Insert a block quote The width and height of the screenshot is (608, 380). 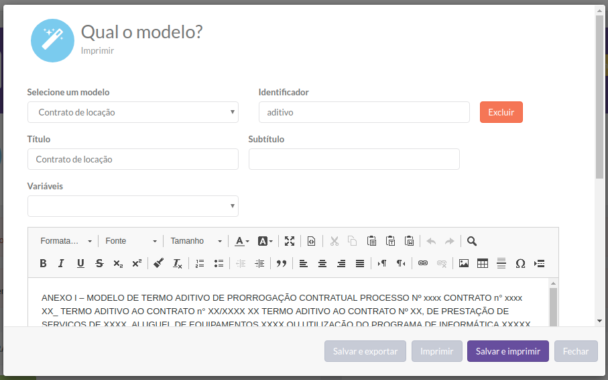point(282,263)
